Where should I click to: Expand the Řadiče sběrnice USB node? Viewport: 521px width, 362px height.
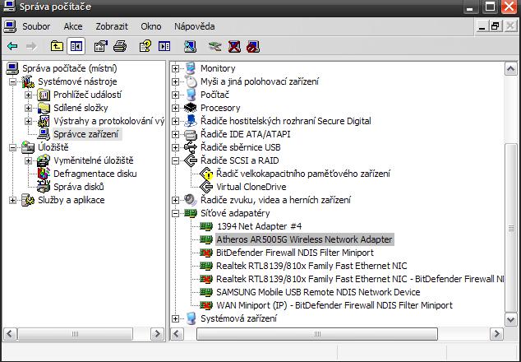(x=176, y=147)
